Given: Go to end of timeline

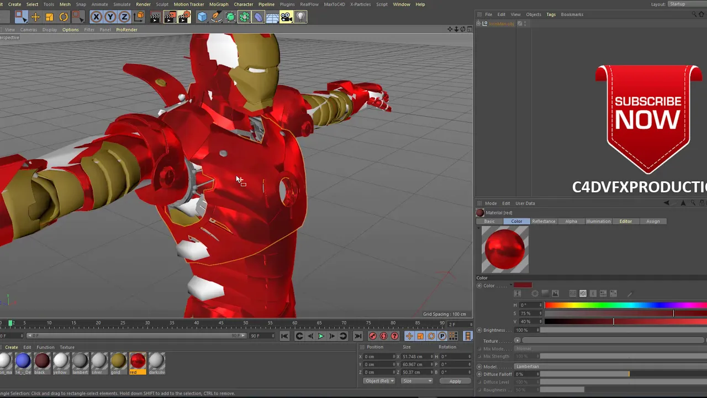Looking at the screenshot, I should 358,336.
